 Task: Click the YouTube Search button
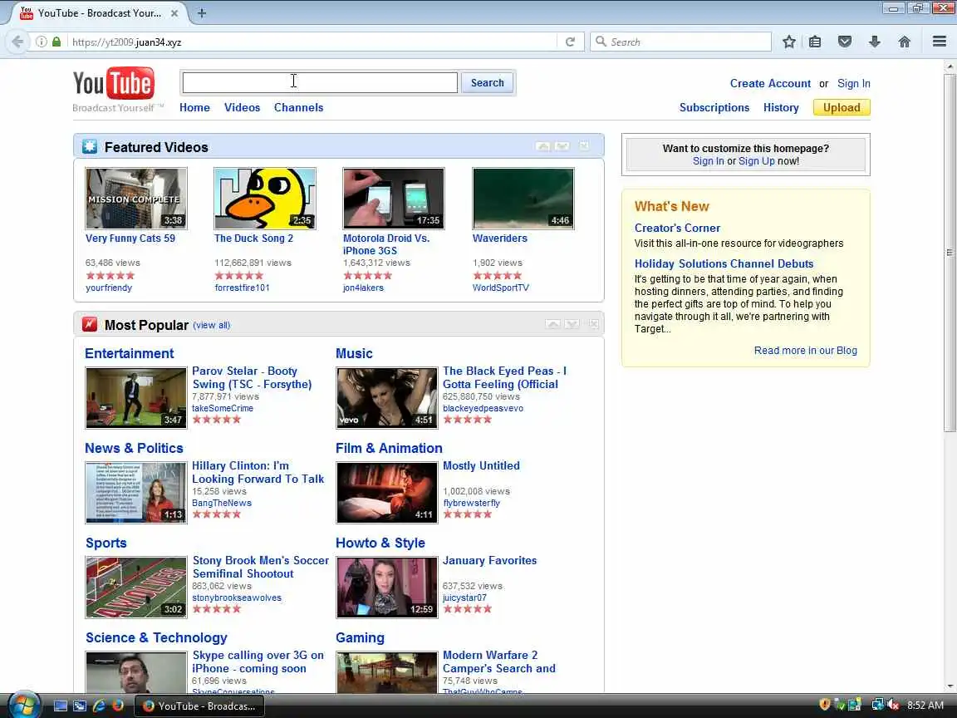pos(487,82)
